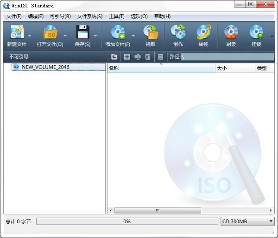Open the 可引导(B) menu

[60, 17]
